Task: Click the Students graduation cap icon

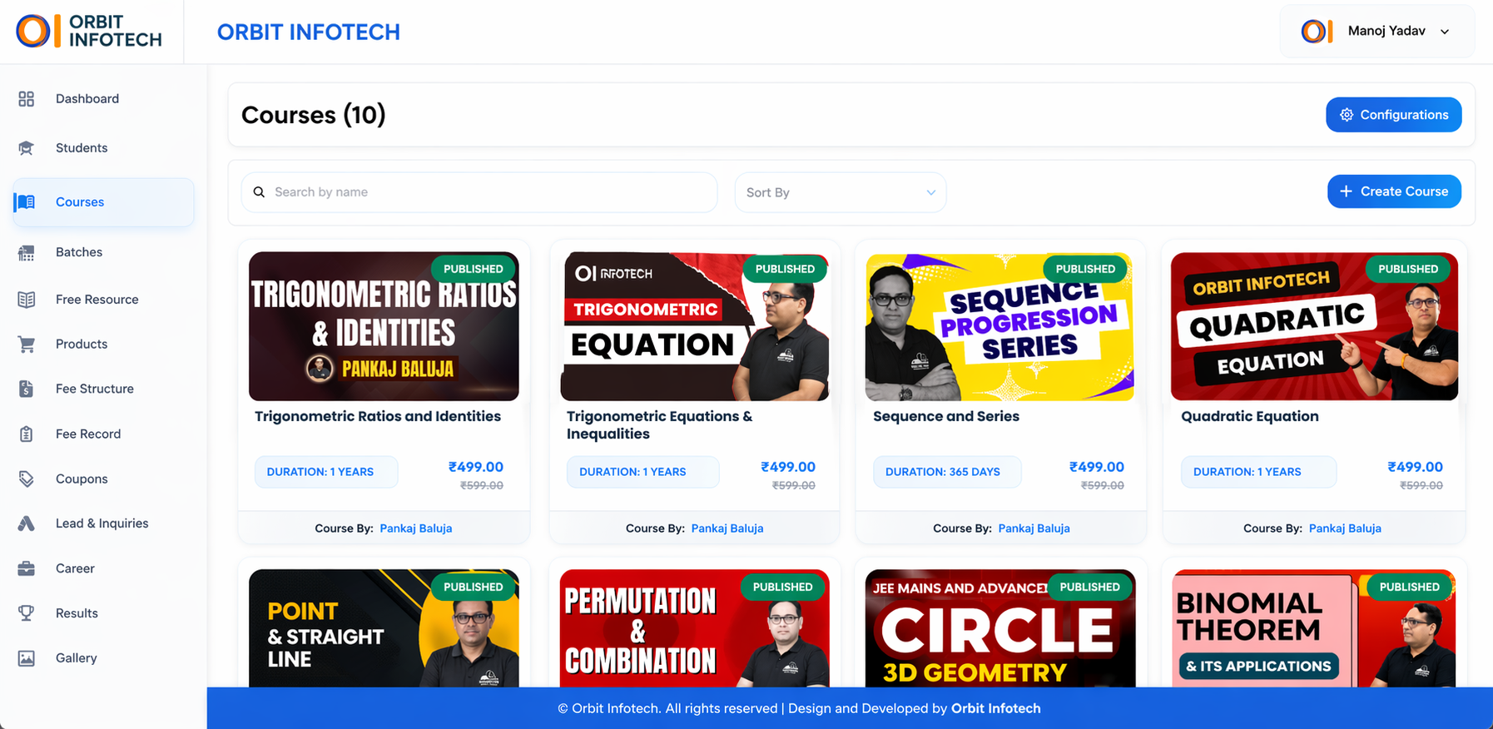Action: pyautogui.click(x=27, y=148)
